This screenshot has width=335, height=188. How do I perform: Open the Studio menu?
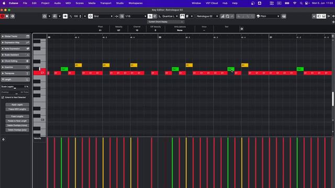[x=120, y=3]
